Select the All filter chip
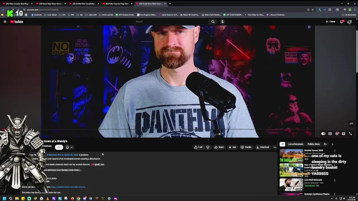 click(x=282, y=144)
